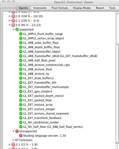Click check icon for GL_ARB_half_float_pixel

tap(21, 61)
